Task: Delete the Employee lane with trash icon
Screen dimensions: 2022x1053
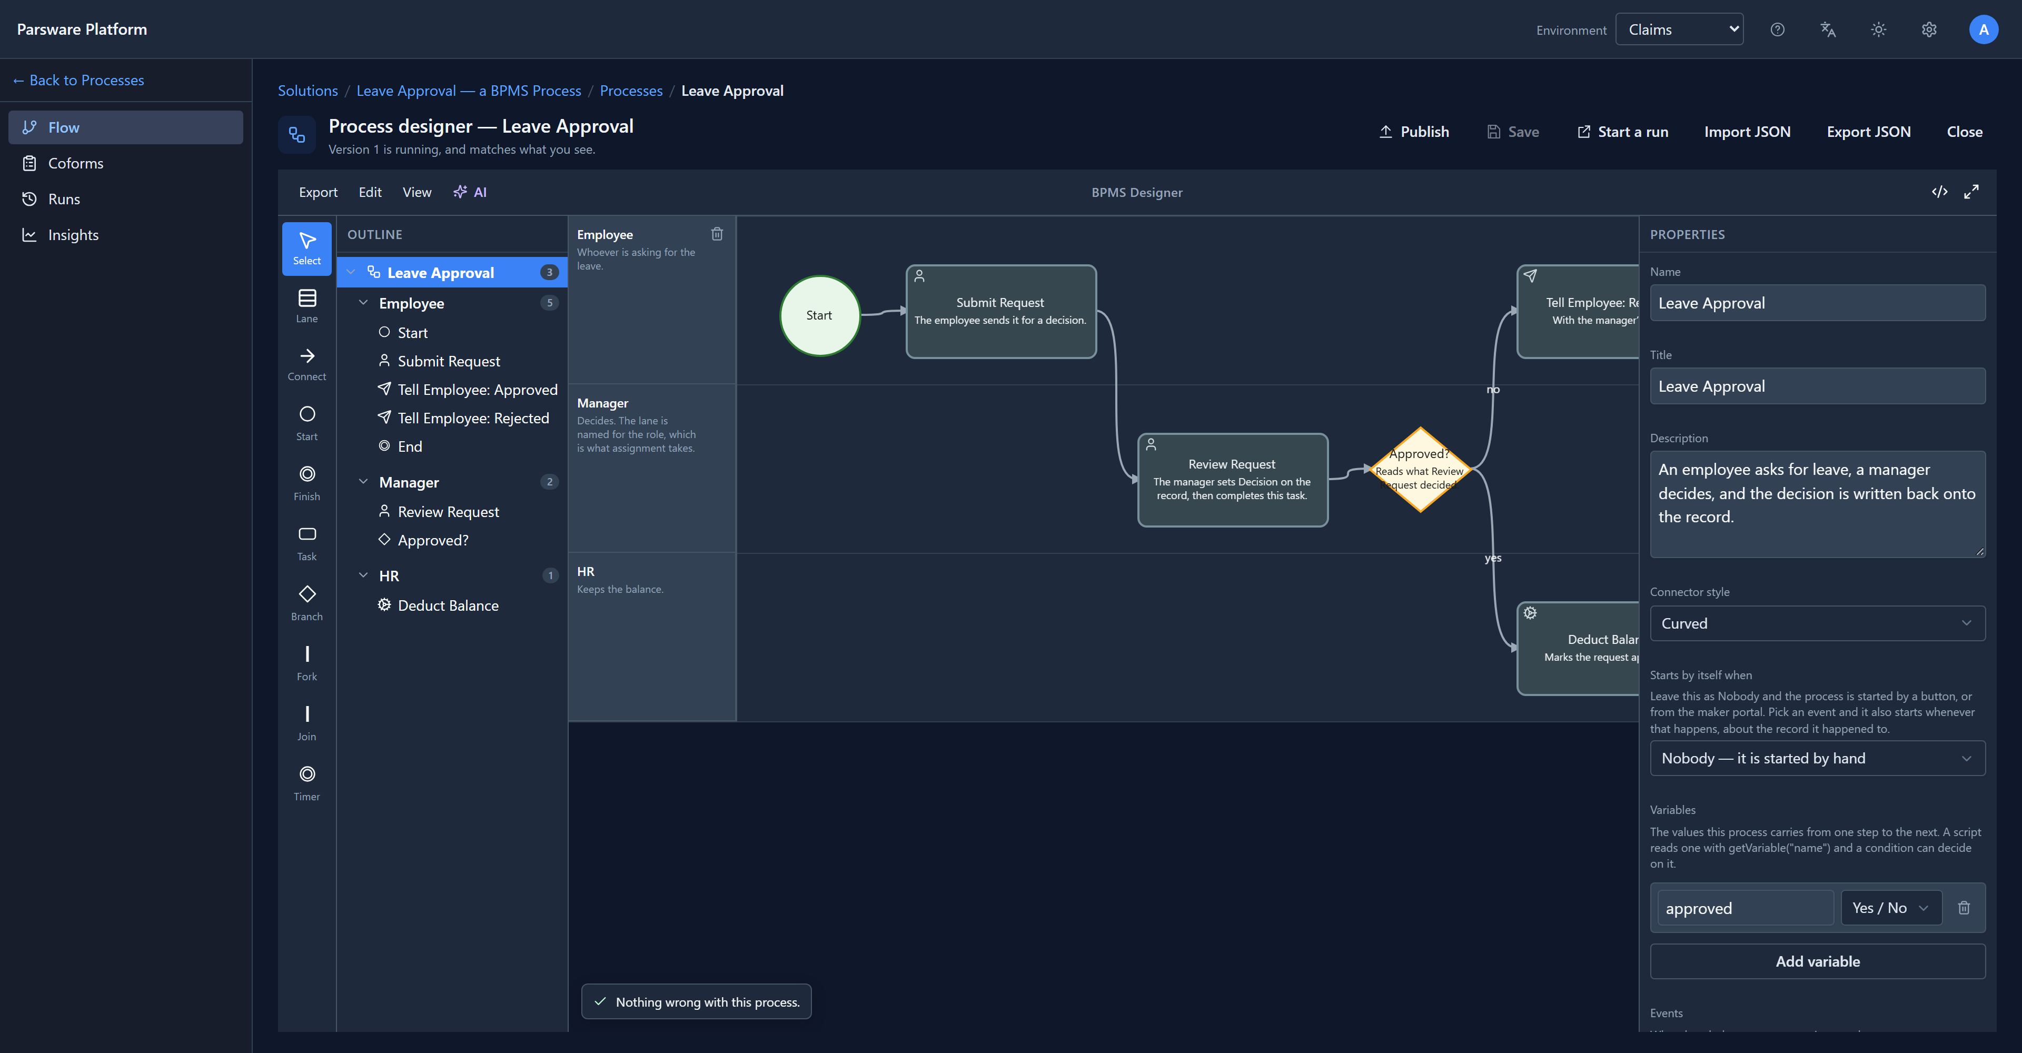Action: point(717,234)
